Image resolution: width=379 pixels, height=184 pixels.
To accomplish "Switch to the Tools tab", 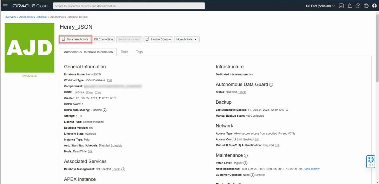I will tap(125, 52).
